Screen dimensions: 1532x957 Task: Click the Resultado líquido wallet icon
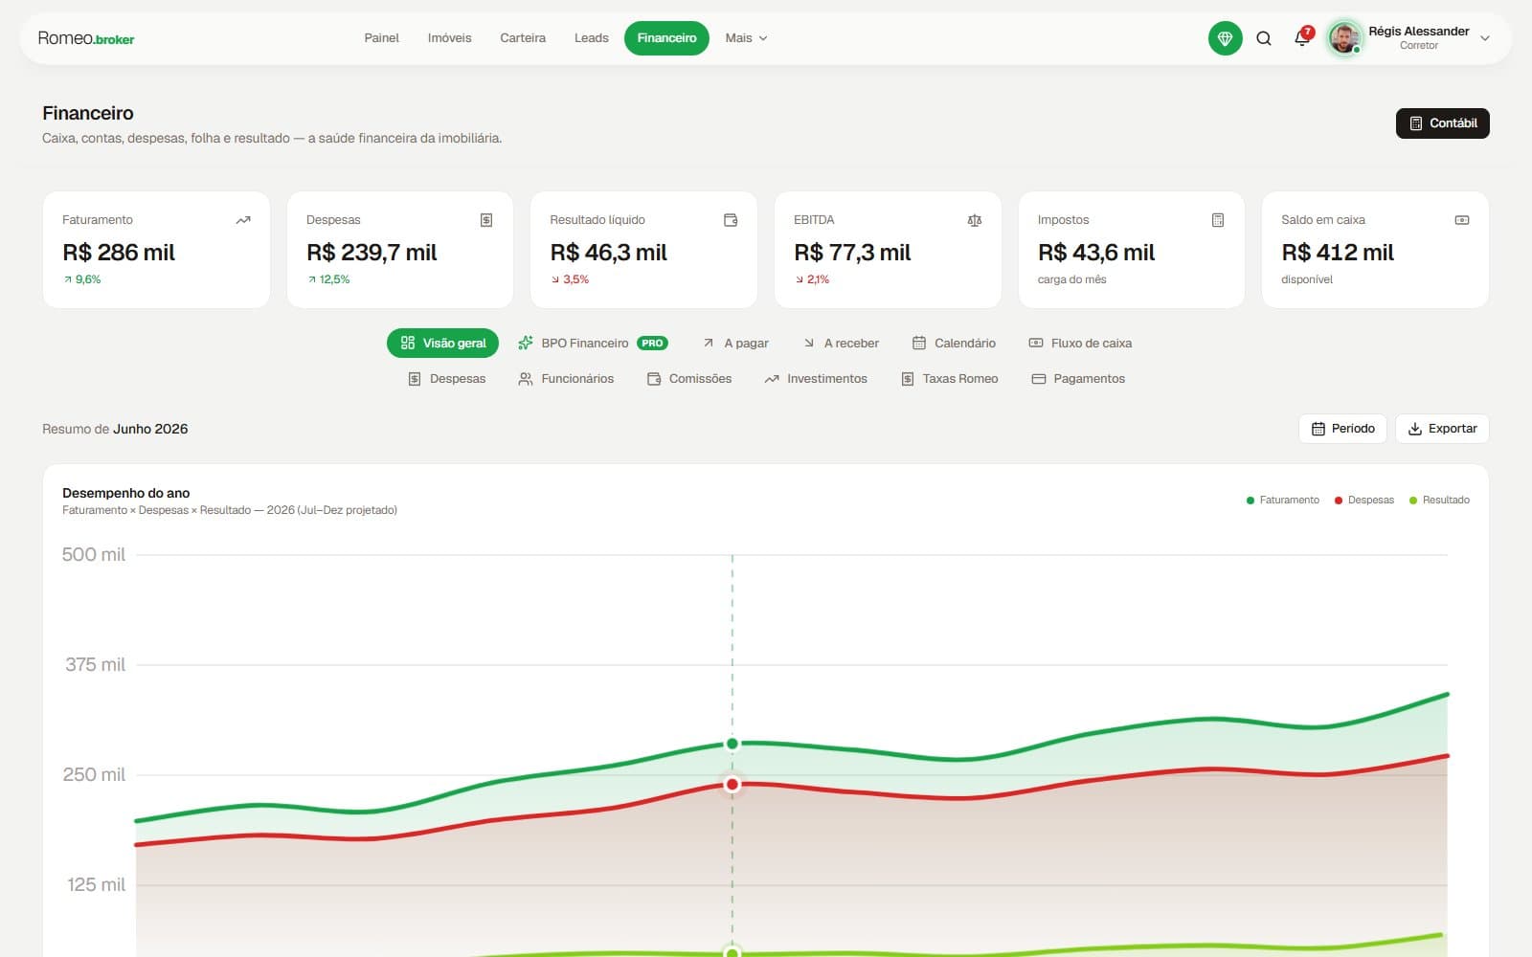(731, 220)
